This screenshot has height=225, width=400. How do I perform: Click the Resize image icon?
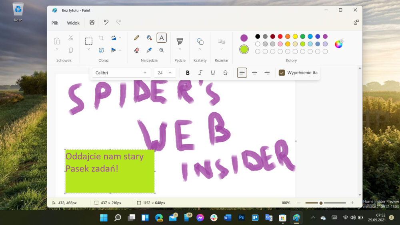coord(101,50)
